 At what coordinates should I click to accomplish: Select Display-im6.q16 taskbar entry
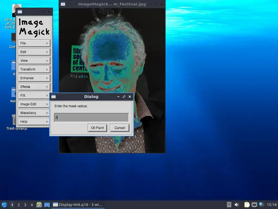pyautogui.click(x=78, y=205)
